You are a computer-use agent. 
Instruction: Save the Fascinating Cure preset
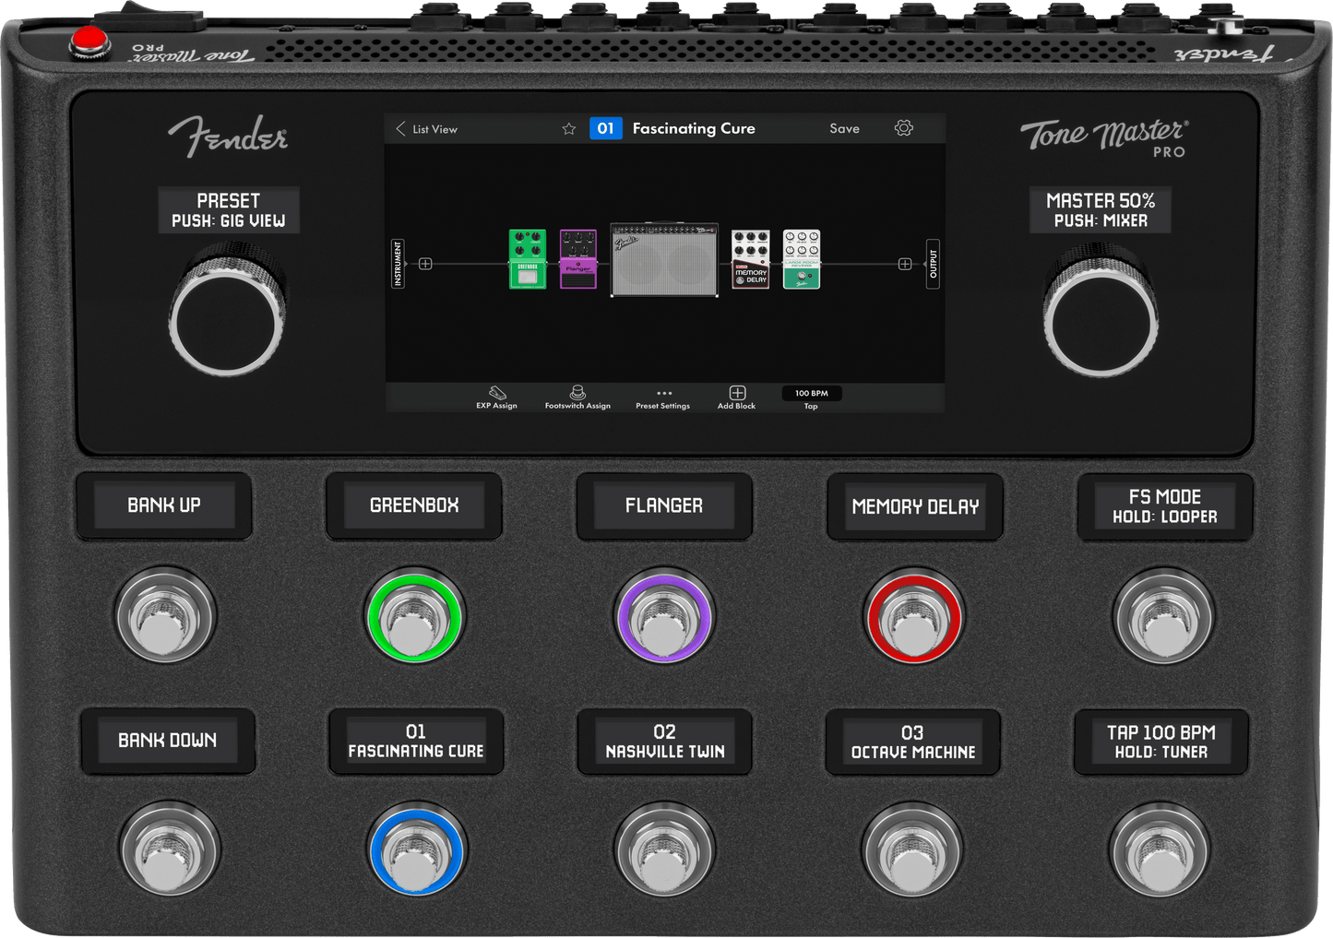[x=844, y=128]
